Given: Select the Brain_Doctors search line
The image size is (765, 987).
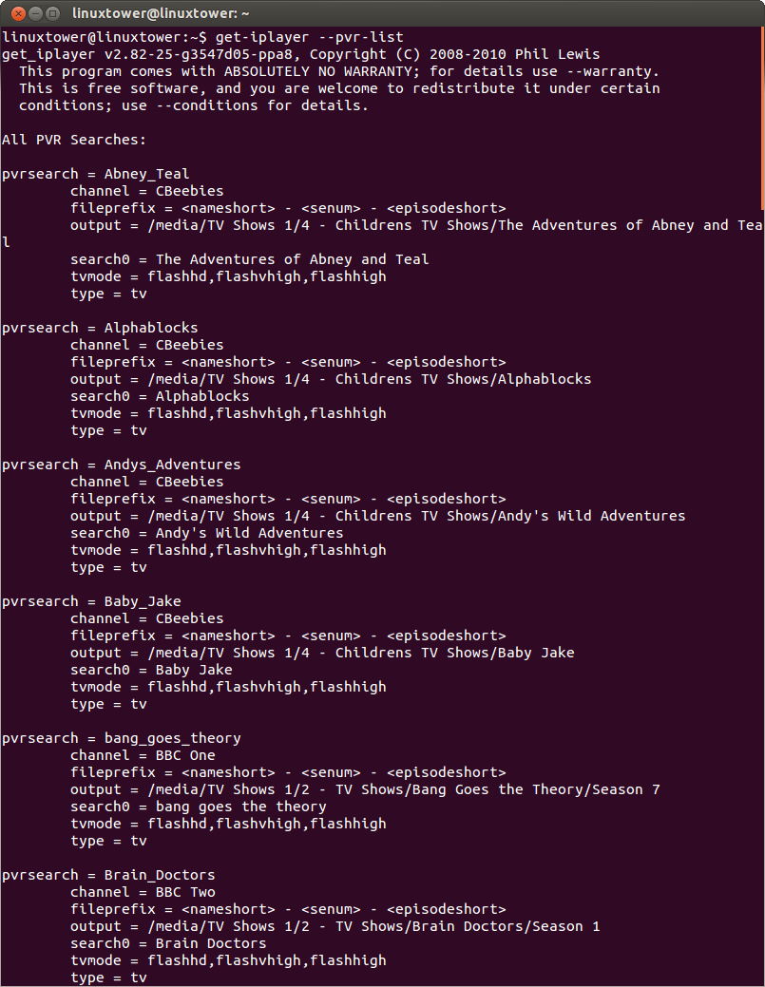Looking at the screenshot, I should 105,874.
